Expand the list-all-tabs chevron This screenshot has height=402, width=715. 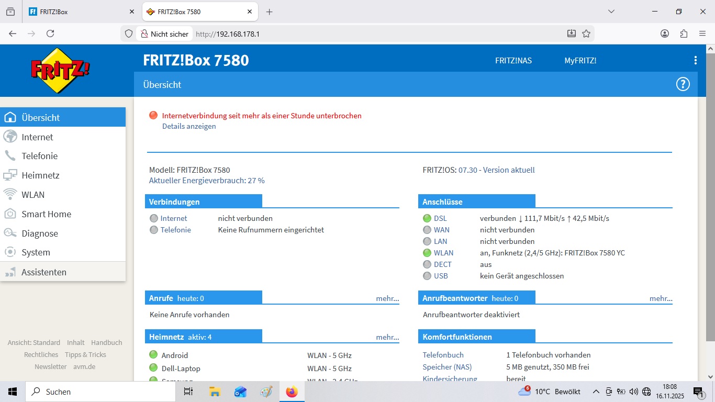click(x=611, y=12)
